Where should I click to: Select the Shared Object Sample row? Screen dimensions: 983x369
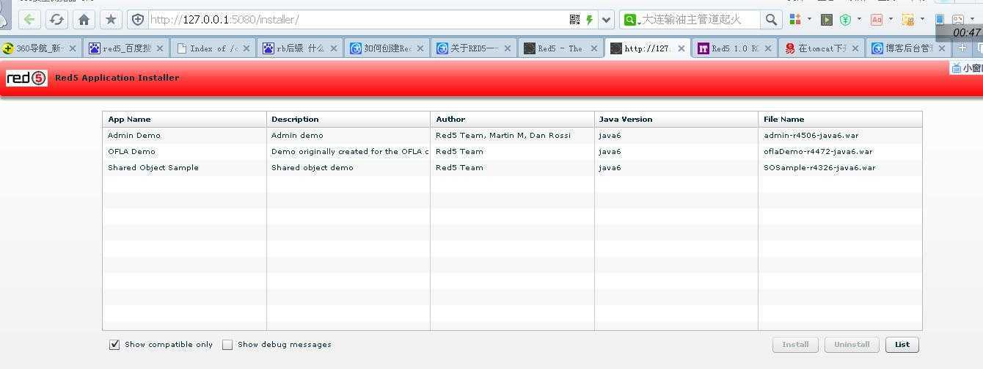point(512,167)
